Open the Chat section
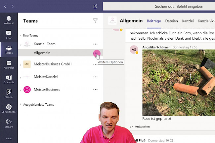The width and height of the screenshot is (215, 143). 9,35
